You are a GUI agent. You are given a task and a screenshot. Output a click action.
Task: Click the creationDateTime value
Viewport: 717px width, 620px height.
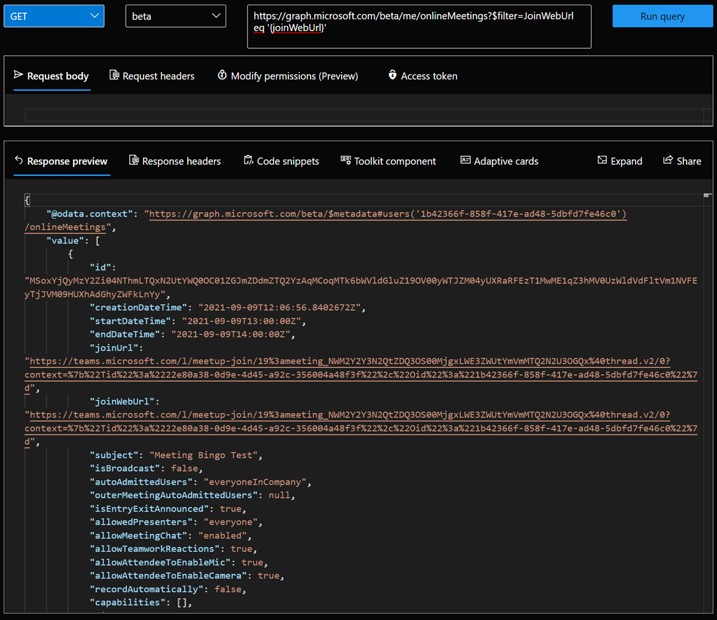point(280,307)
